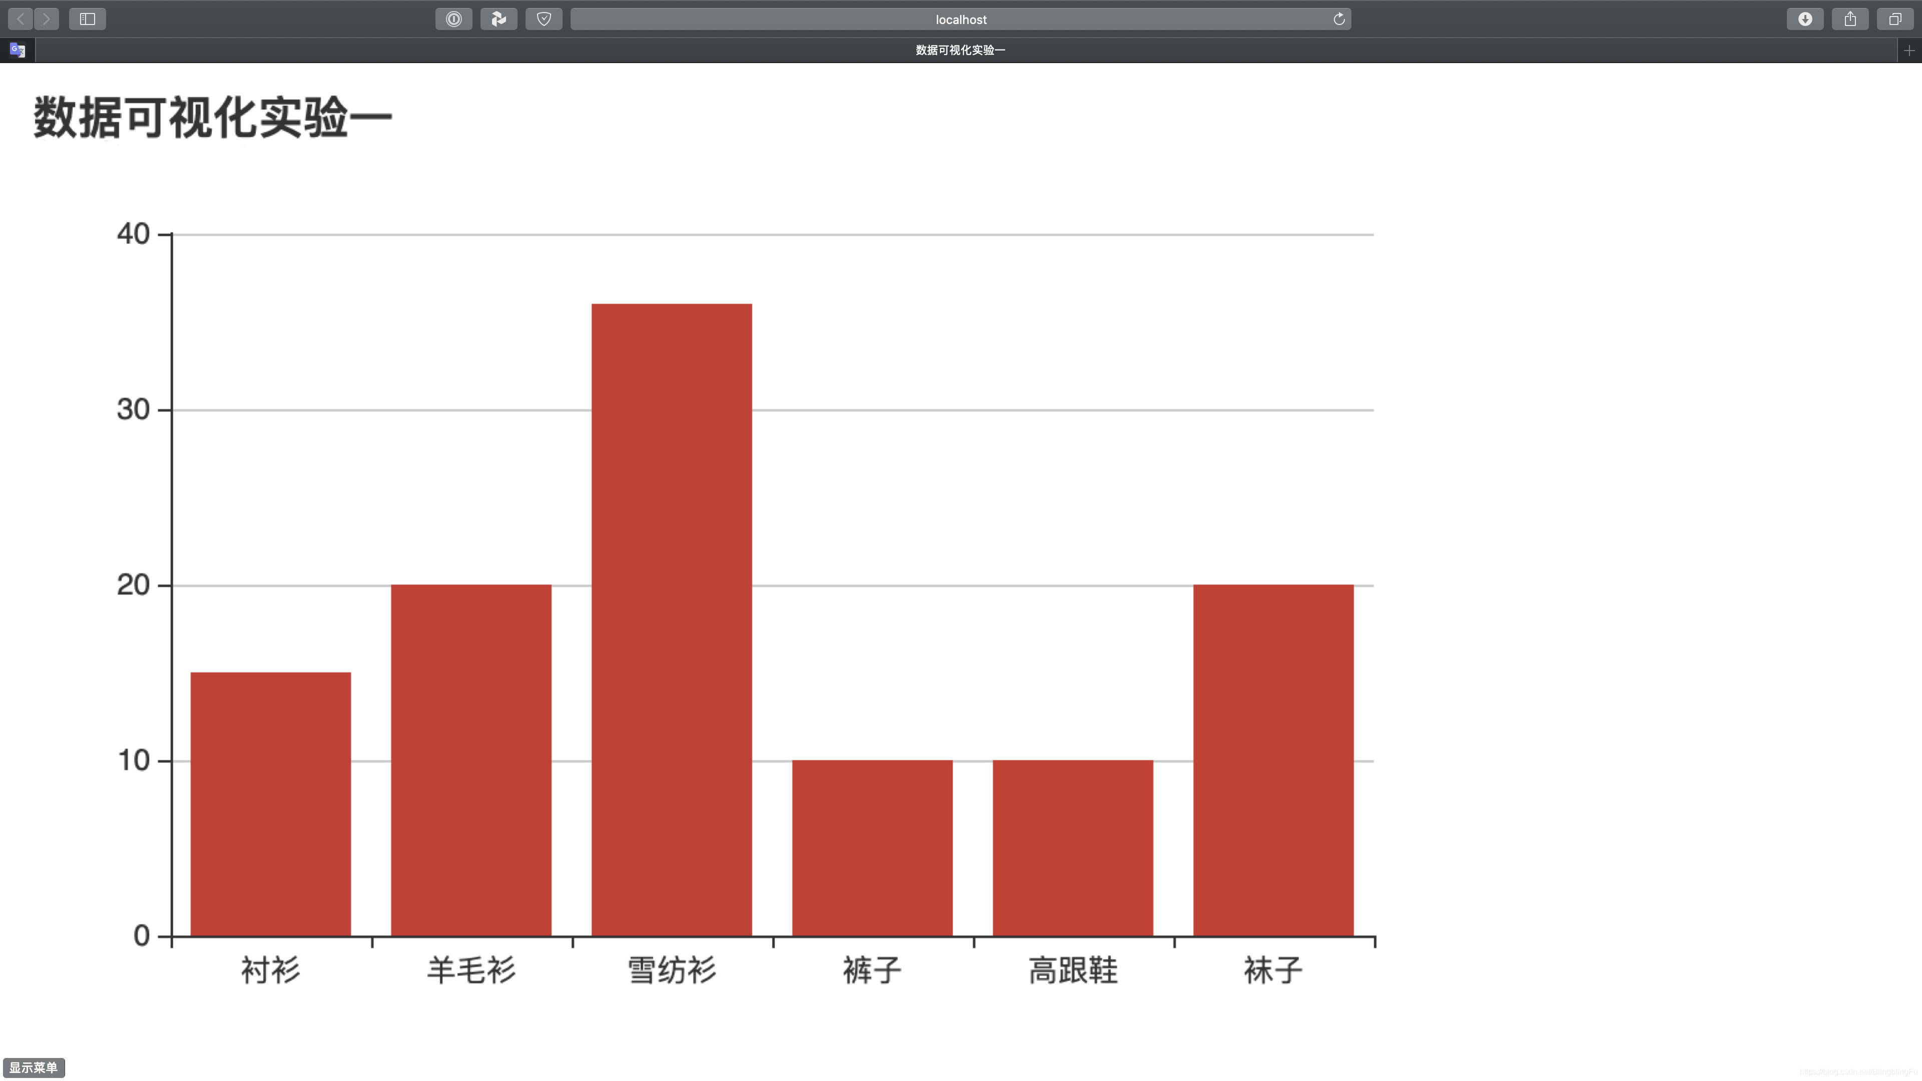The image size is (1922, 1081).
Task: Click the 30 y-axis label
Action: (134, 409)
